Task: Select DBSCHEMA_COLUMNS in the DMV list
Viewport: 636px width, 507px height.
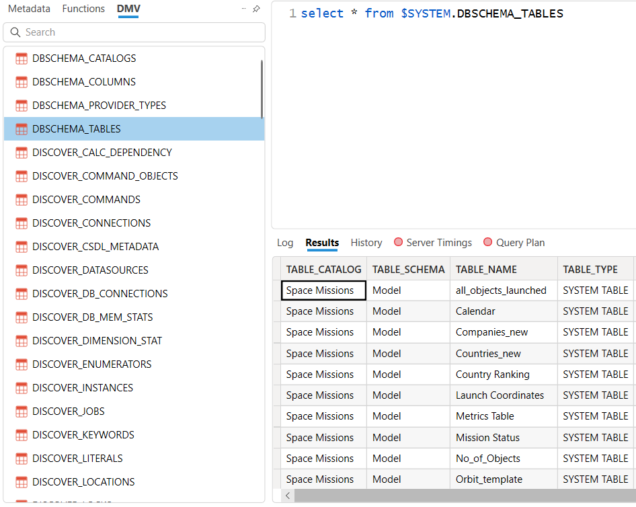Action: coord(84,82)
